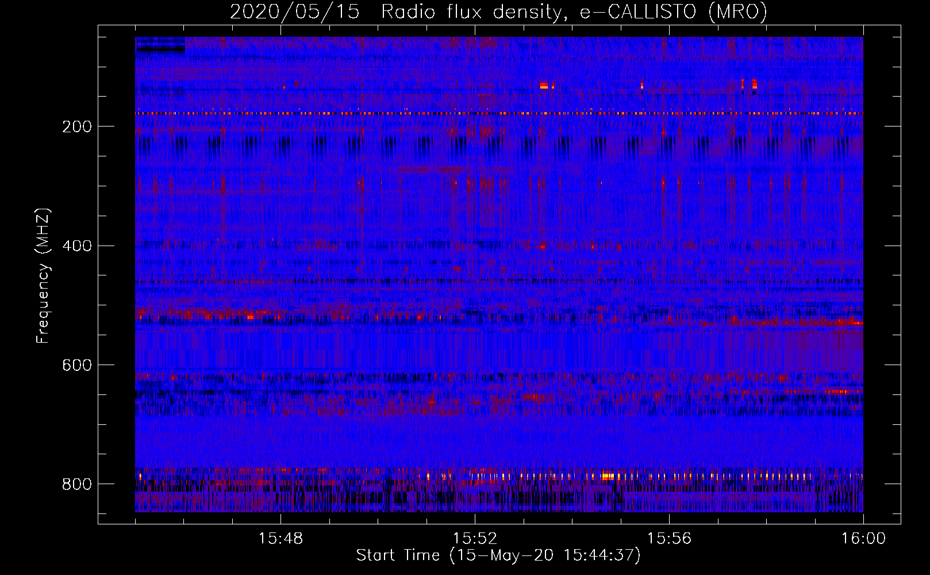The image size is (930, 575).
Task: Click the 'Start Time (15-May-20 15:44:37)' label
Action: pyautogui.click(x=498, y=555)
